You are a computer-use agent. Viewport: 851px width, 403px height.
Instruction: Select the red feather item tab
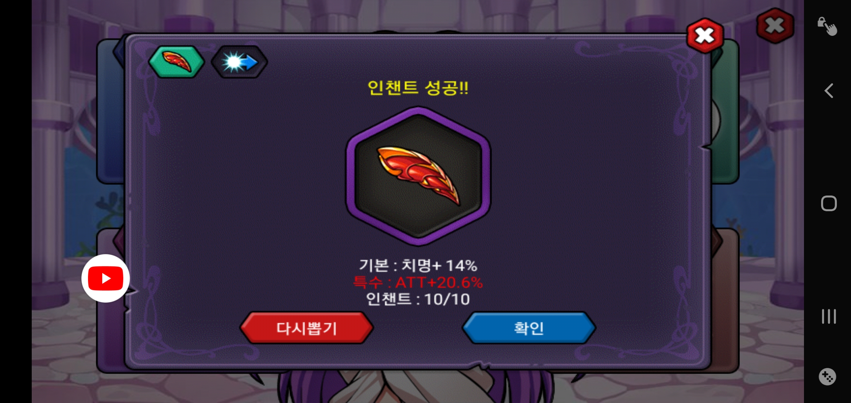177,62
